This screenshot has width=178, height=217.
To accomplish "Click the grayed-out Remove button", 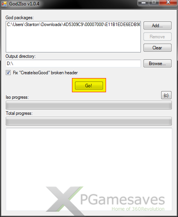I will click(x=157, y=37).
